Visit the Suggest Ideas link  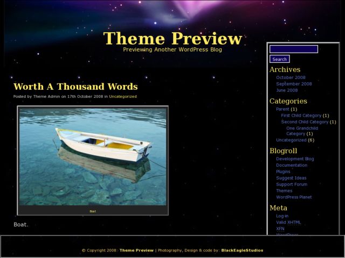pos(291,178)
